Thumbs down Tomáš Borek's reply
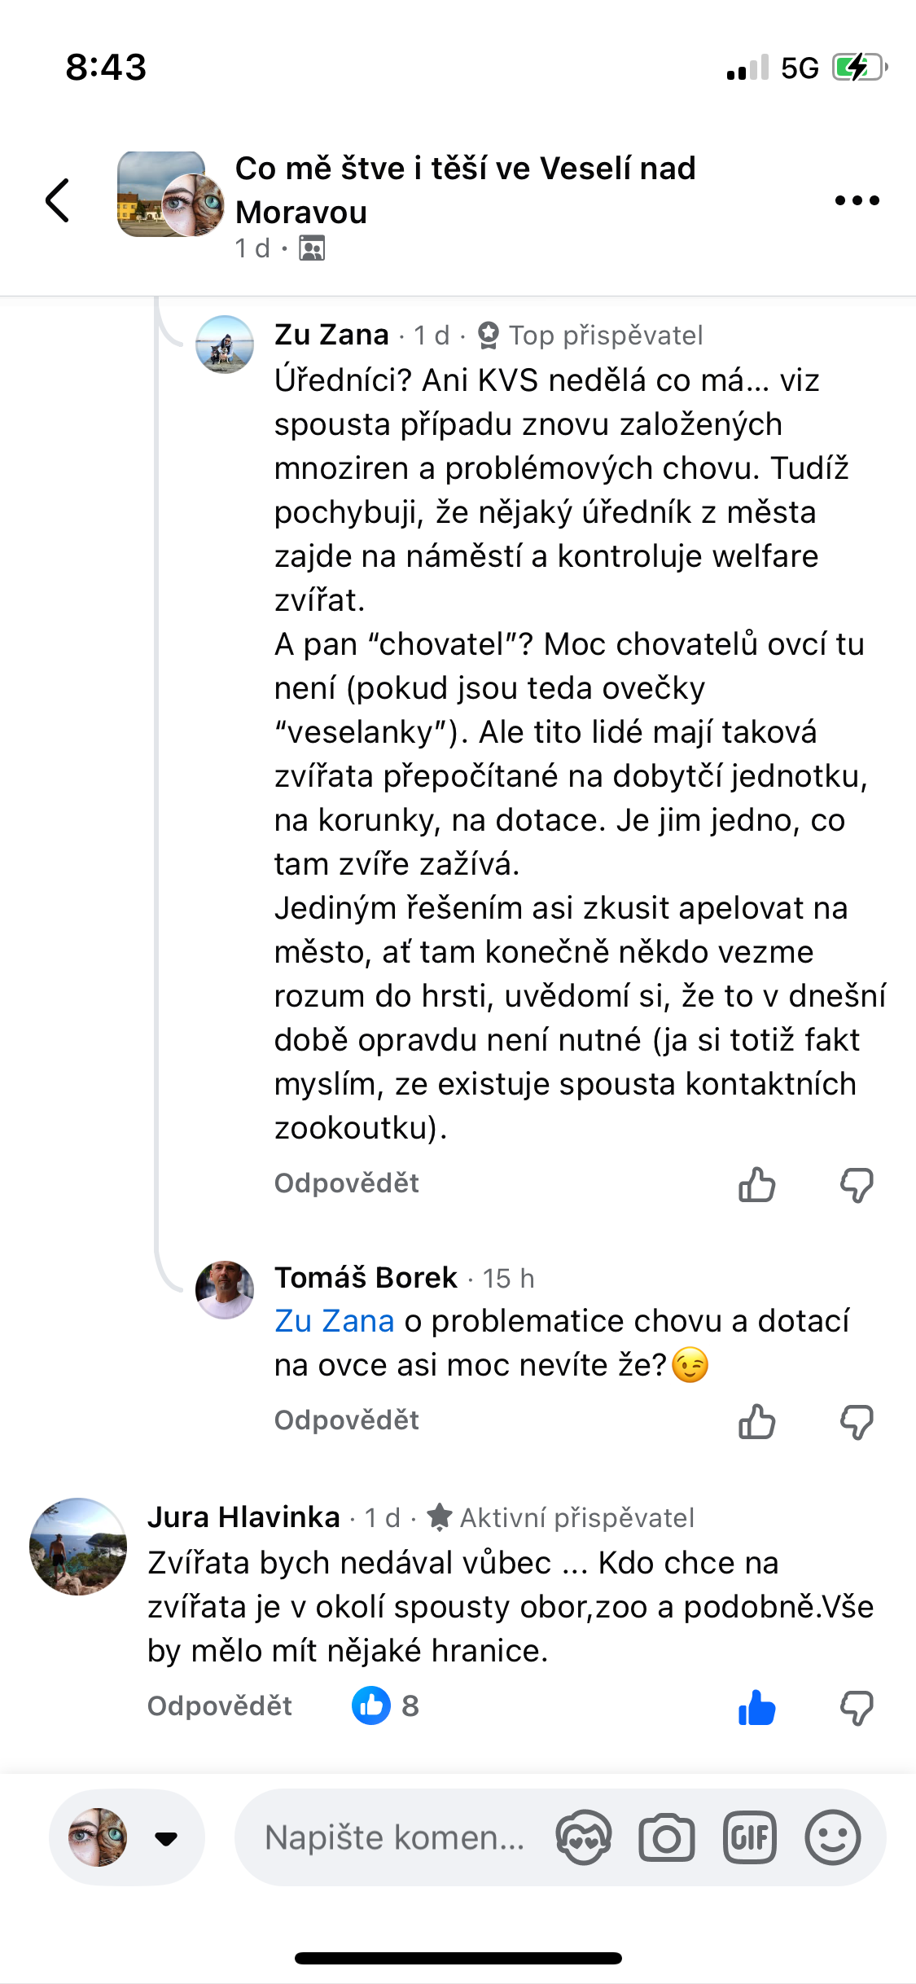This screenshot has height=1984, width=916. click(x=857, y=1422)
